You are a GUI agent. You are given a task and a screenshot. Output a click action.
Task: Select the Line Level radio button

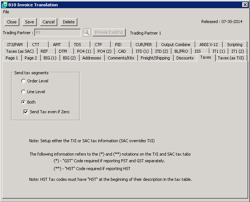[24, 92]
